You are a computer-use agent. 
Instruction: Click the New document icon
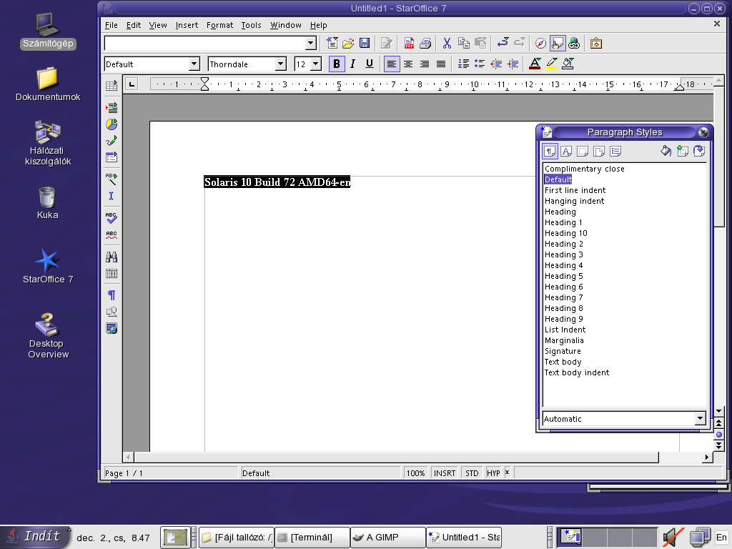pyautogui.click(x=332, y=44)
